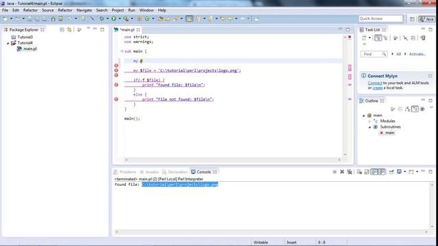Select Tutorial3 project in Package Explorer
Screen dimensions: 438x246
(25, 37)
